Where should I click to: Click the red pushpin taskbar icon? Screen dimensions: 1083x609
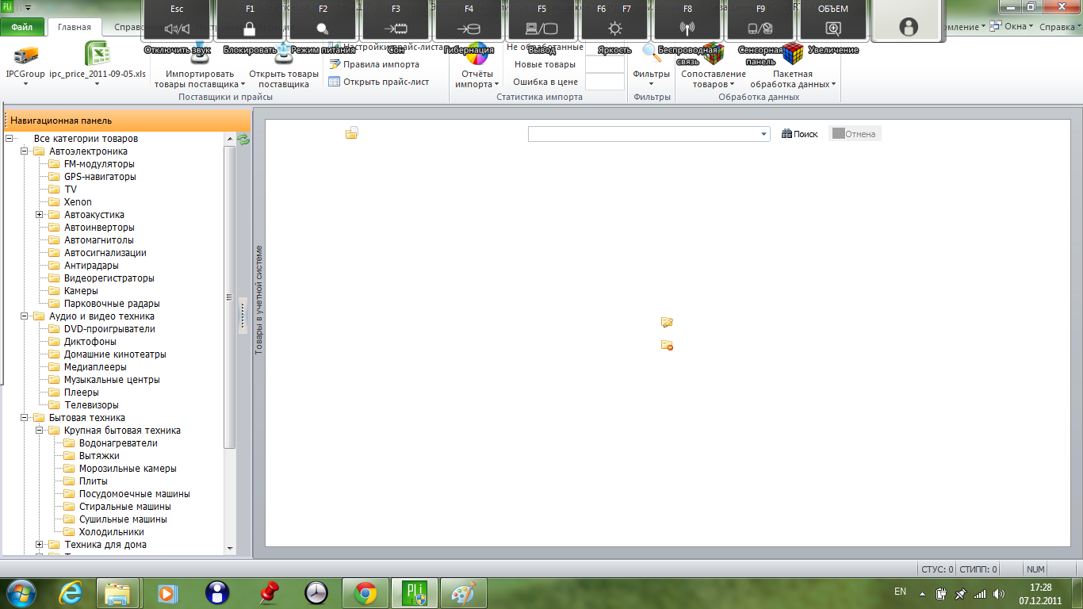[270, 592]
